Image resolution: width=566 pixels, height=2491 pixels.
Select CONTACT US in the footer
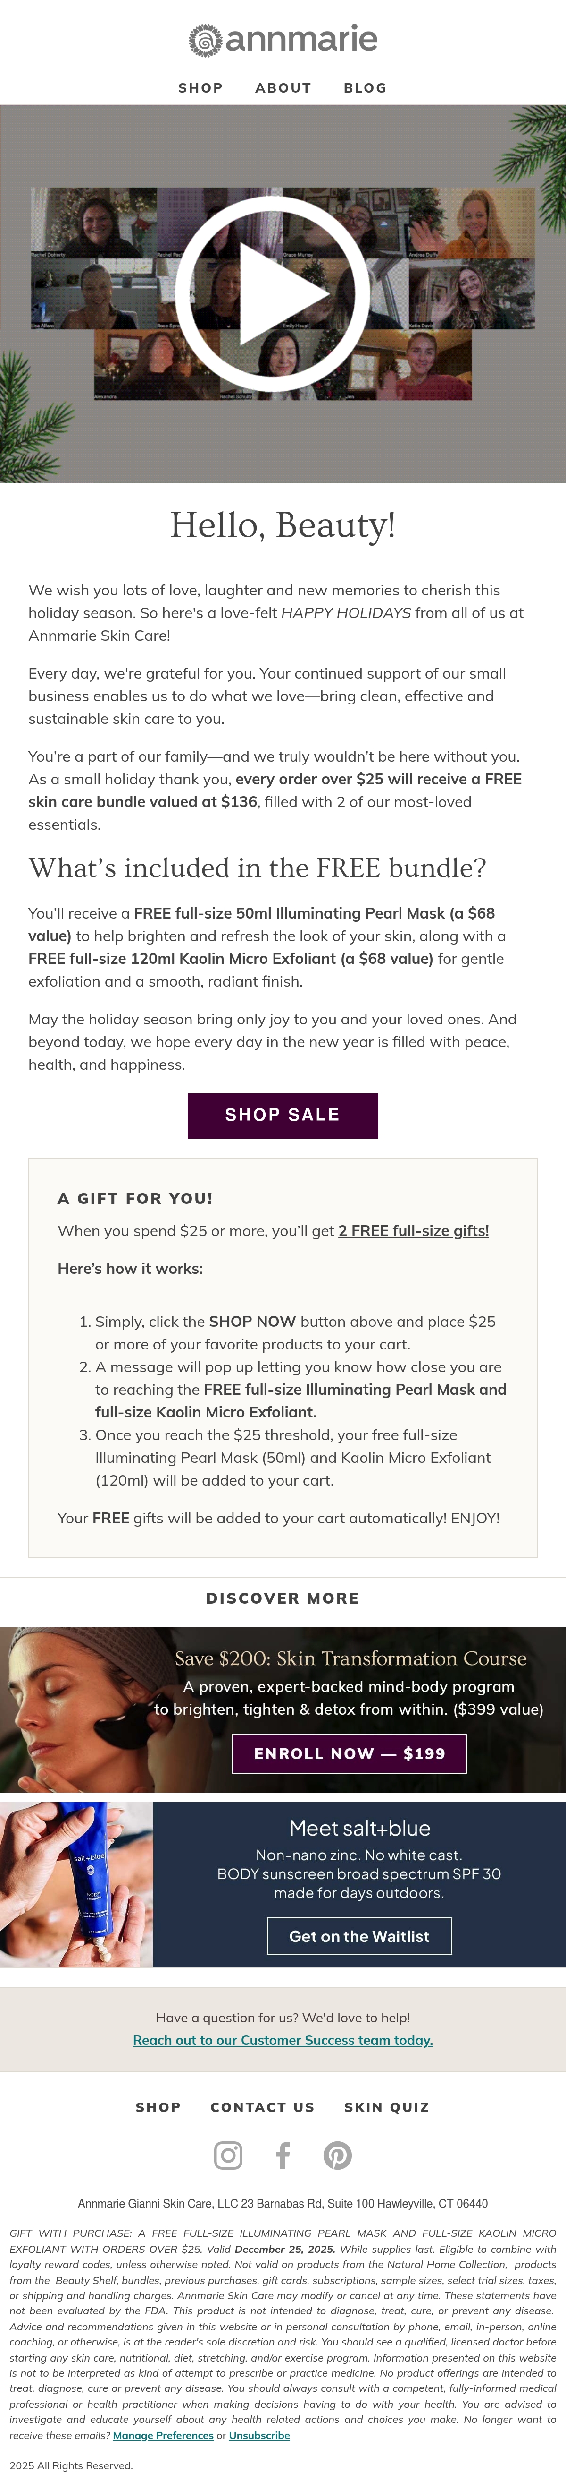coord(263,2107)
